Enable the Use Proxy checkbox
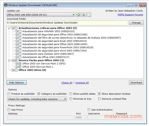 tap(9, 110)
